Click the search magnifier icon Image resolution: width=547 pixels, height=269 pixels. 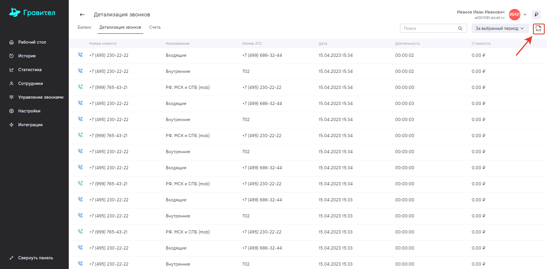[x=460, y=28]
